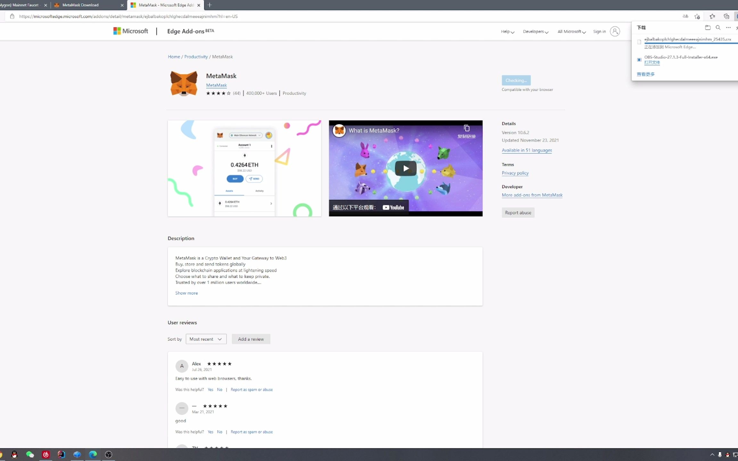Click the user avatar icon next to Sign in

(615, 31)
